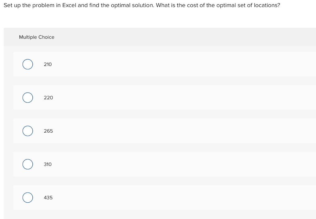Select the radio button for answer 265
Screen dimensions: 316x219
pyautogui.click(x=27, y=131)
